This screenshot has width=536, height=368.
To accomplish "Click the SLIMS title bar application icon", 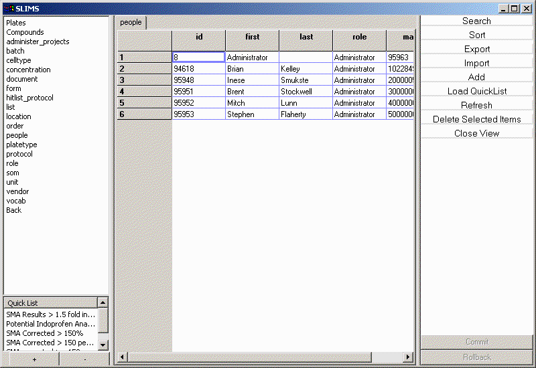I will coord(9,8).
